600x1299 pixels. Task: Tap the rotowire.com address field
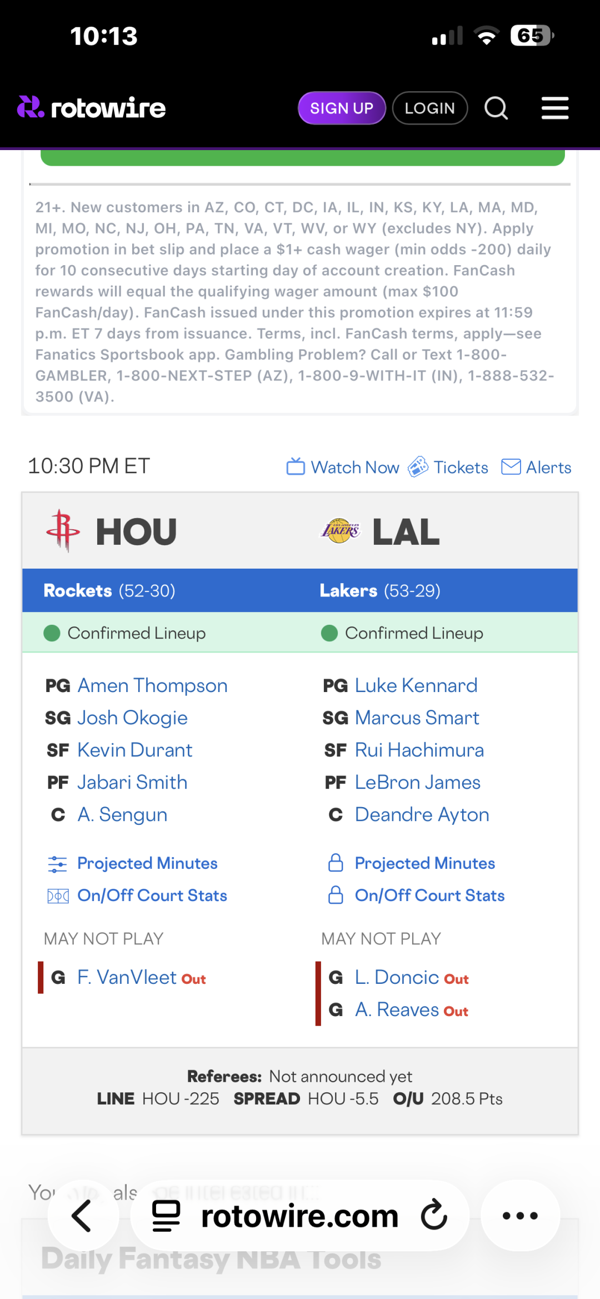tap(300, 1216)
